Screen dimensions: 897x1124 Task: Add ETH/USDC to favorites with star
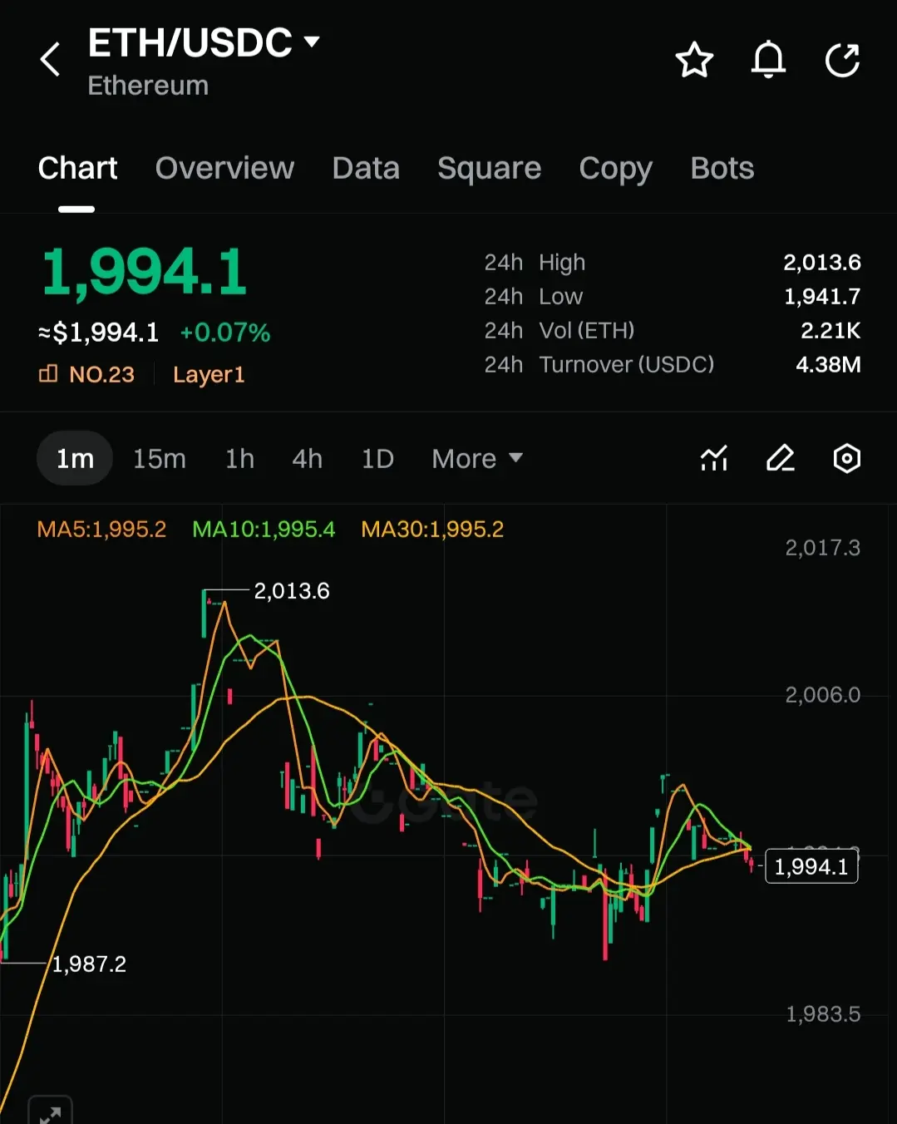click(x=694, y=60)
